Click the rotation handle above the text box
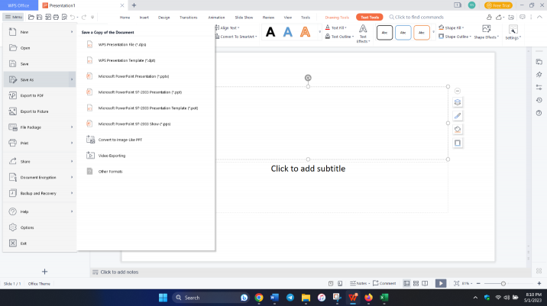547x306 pixels. pyautogui.click(x=308, y=78)
